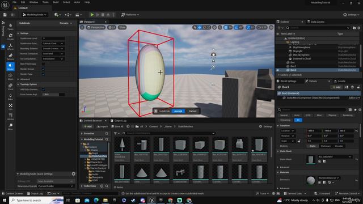Click the Details property matrix grid icon

click(x=350, y=109)
